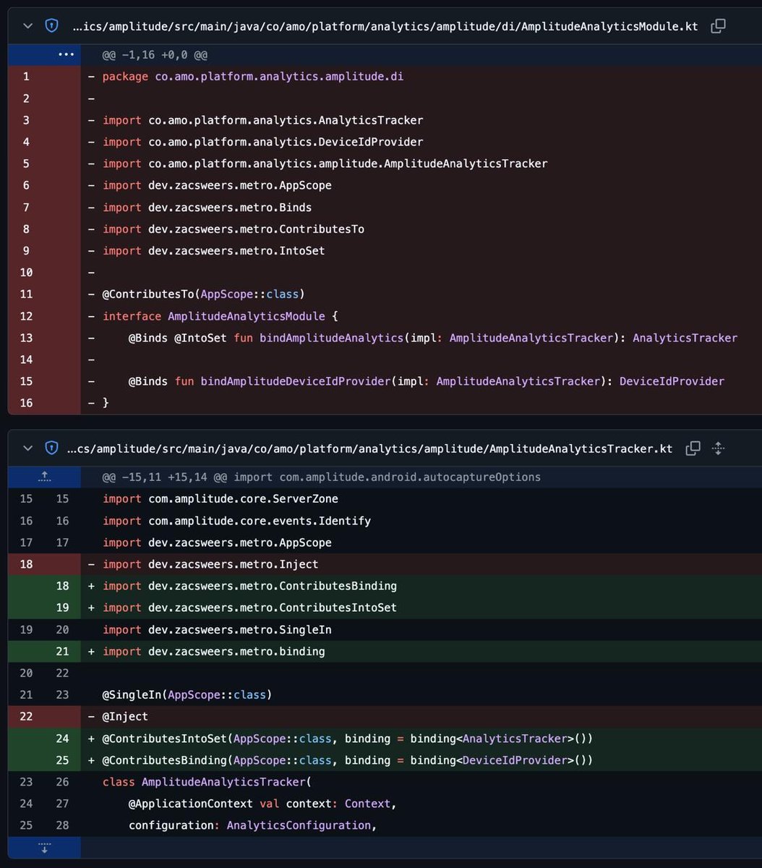Click the ellipsis hunk icon in AmplitudeAnalyticsModule.kt
The height and width of the screenshot is (868, 762).
pos(66,54)
